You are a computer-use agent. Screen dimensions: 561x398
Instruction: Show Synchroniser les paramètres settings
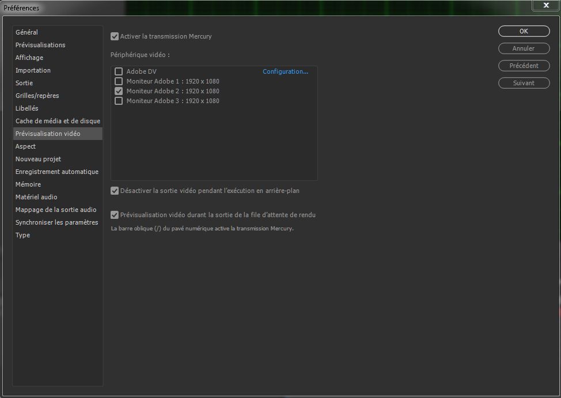click(57, 222)
